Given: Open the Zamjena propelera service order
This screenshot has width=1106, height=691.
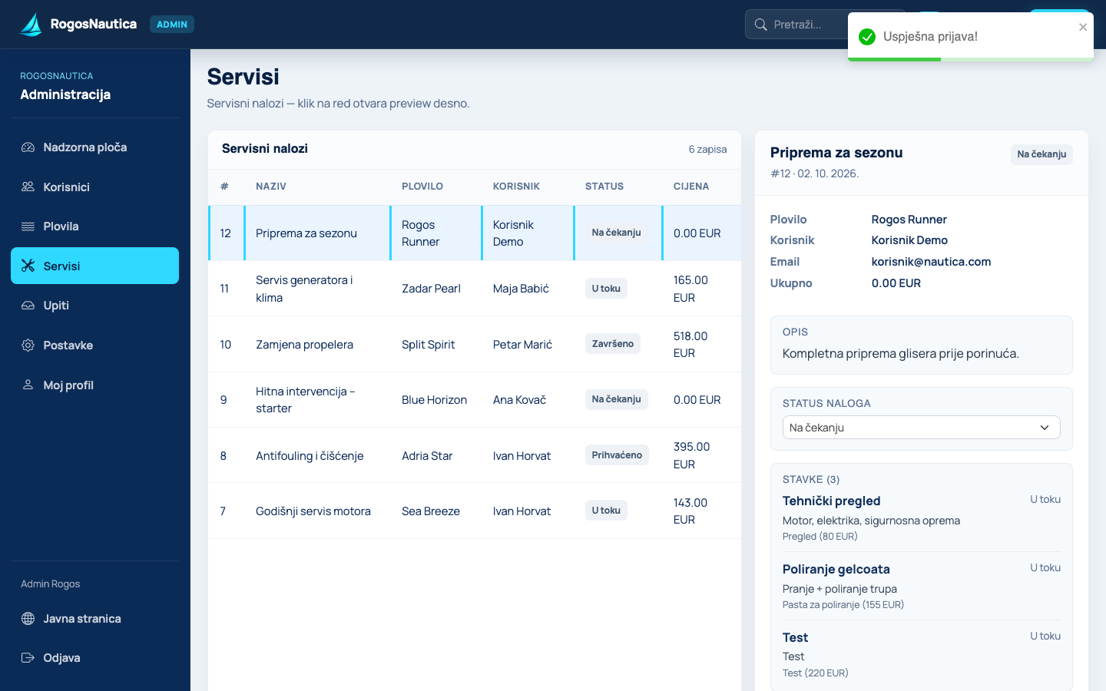Looking at the screenshot, I should 475,344.
